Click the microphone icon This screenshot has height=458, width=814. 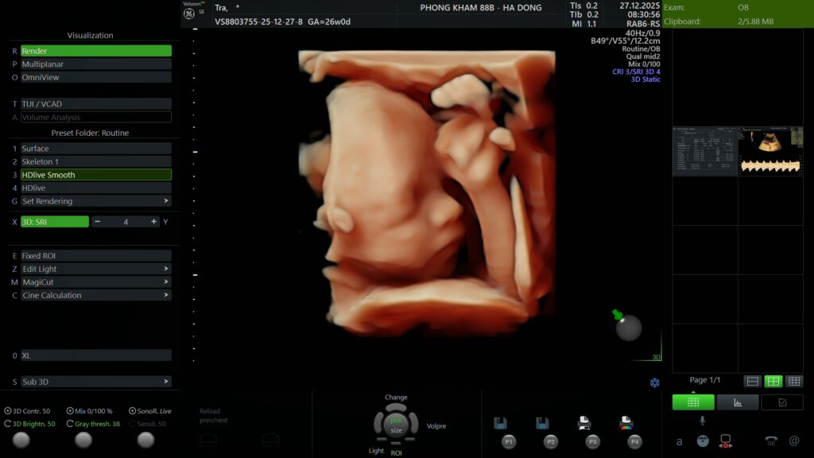[702, 420]
